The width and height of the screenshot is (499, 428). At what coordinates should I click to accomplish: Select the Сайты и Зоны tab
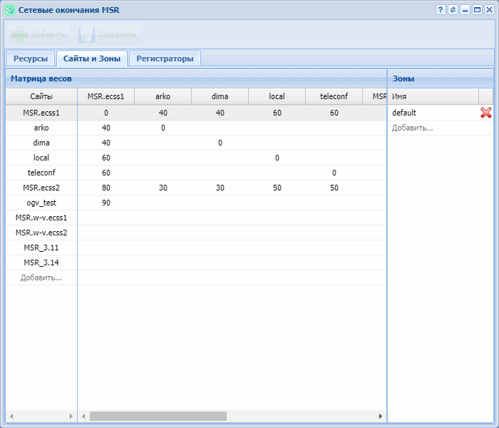(x=91, y=58)
